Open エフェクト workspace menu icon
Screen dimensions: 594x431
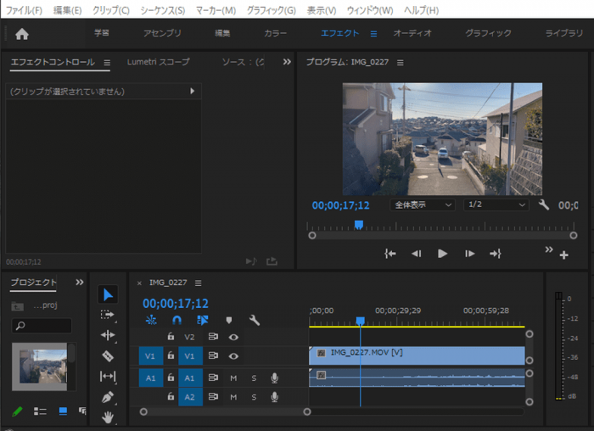click(x=373, y=34)
